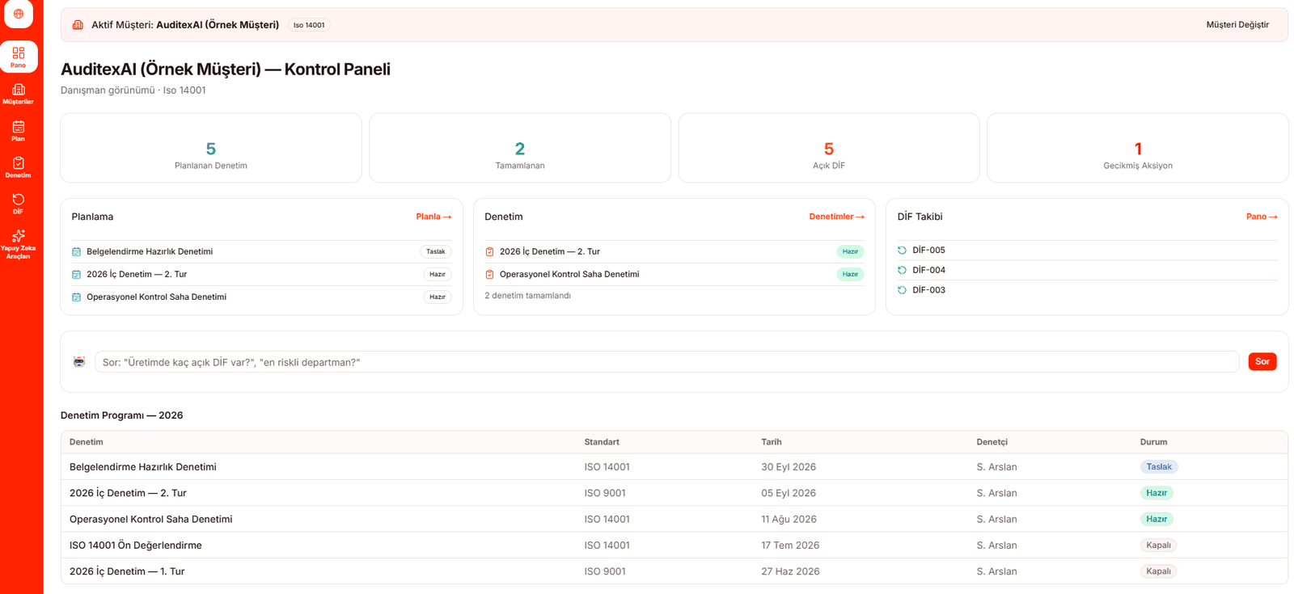The height and width of the screenshot is (594, 1294).
Task: Click the Iso 14001 badge beside customer name
Action: [x=309, y=25]
